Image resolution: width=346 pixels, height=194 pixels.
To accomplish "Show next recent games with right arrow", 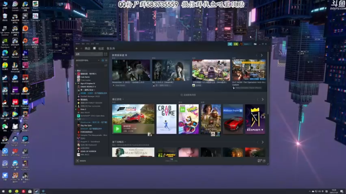I will 263,100.
